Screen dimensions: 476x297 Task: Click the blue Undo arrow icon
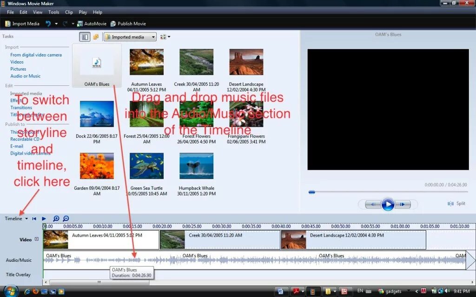click(48, 24)
